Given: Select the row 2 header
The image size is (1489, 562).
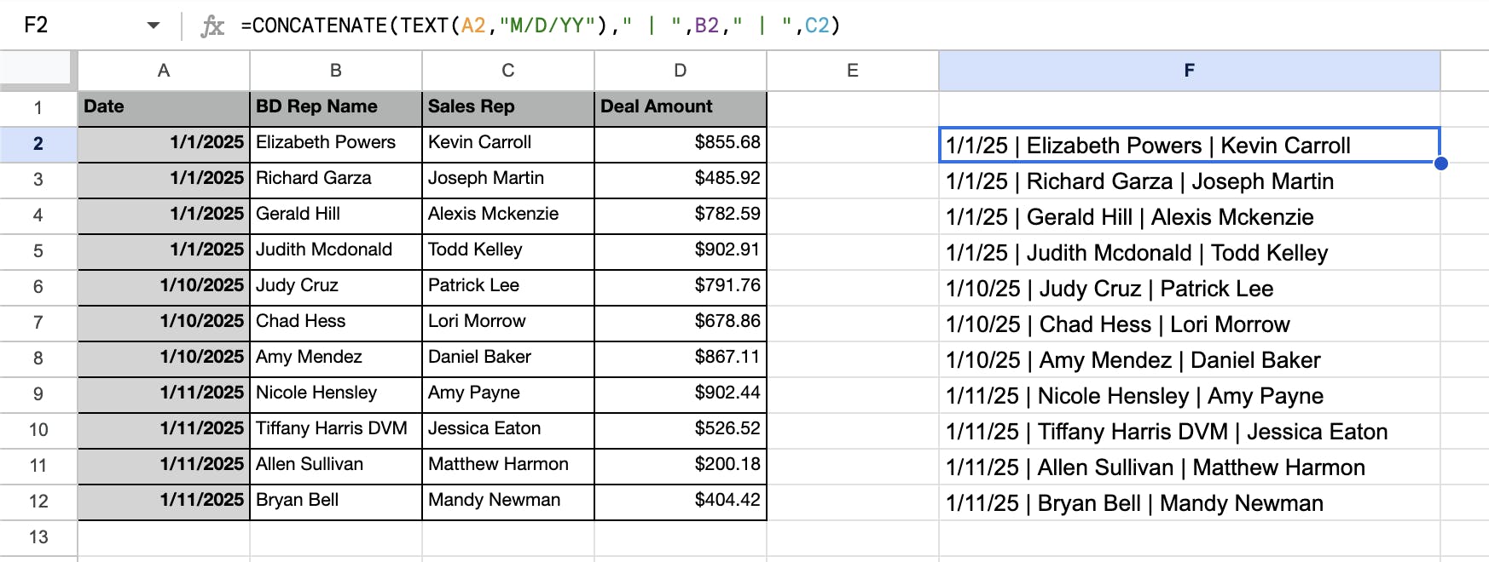Looking at the screenshot, I should pyautogui.click(x=38, y=144).
